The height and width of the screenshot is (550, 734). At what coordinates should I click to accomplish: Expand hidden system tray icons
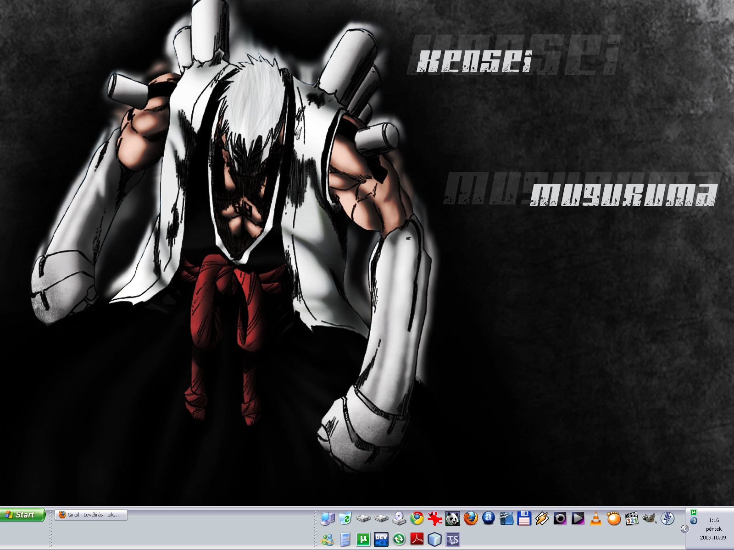685,529
